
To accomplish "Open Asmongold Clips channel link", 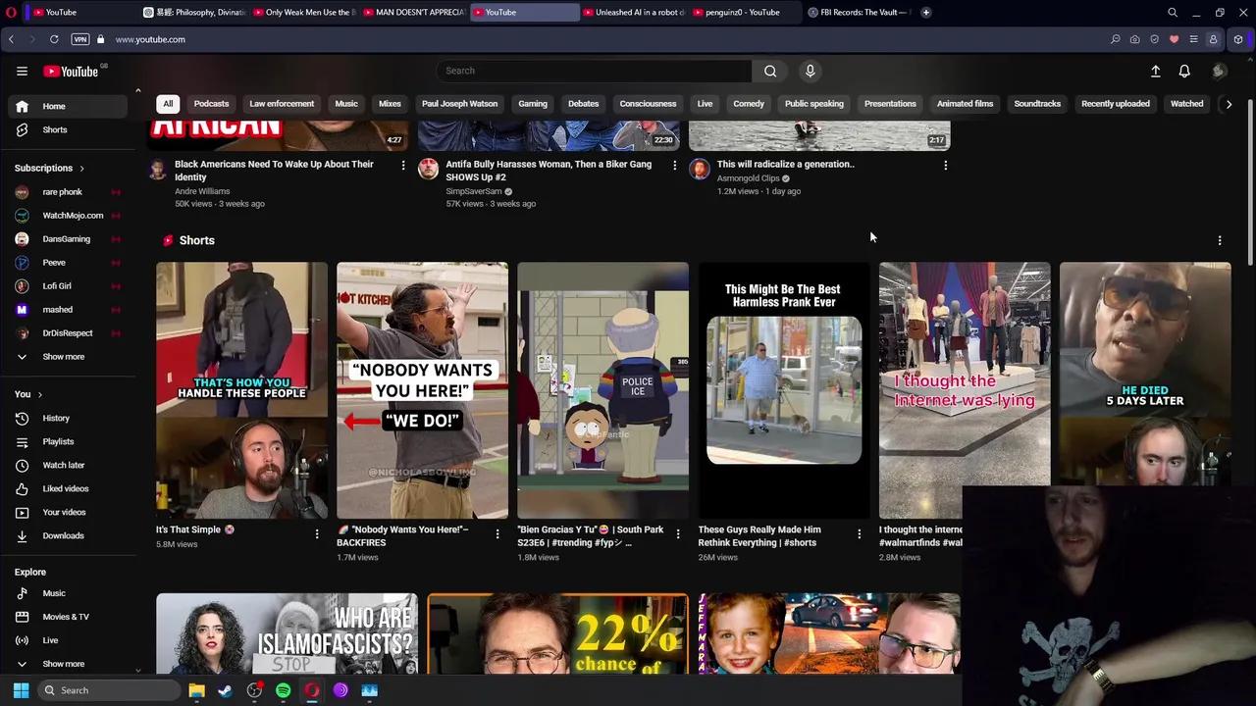I will coord(748,178).
